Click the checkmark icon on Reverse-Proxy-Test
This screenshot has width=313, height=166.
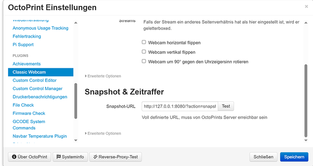(x=95, y=157)
